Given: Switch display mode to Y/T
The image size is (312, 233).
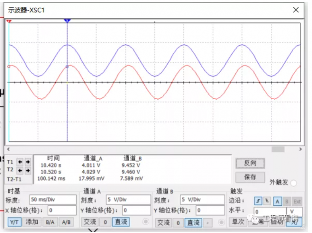Looking at the screenshot, I should coord(14,222).
